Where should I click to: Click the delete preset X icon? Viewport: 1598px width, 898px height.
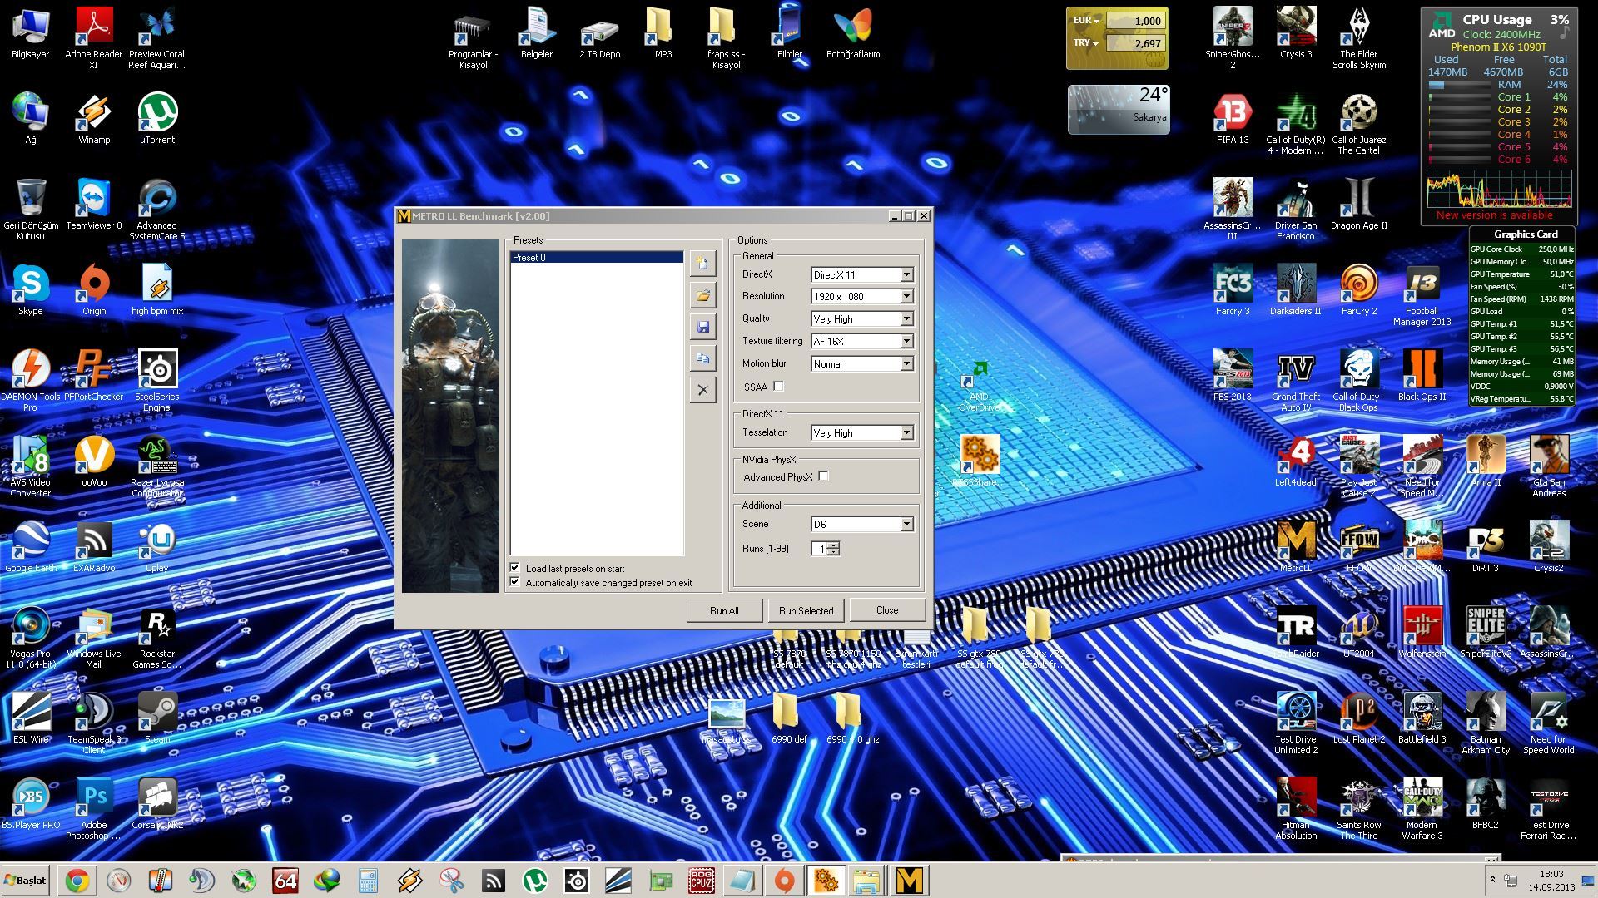point(702,390)
